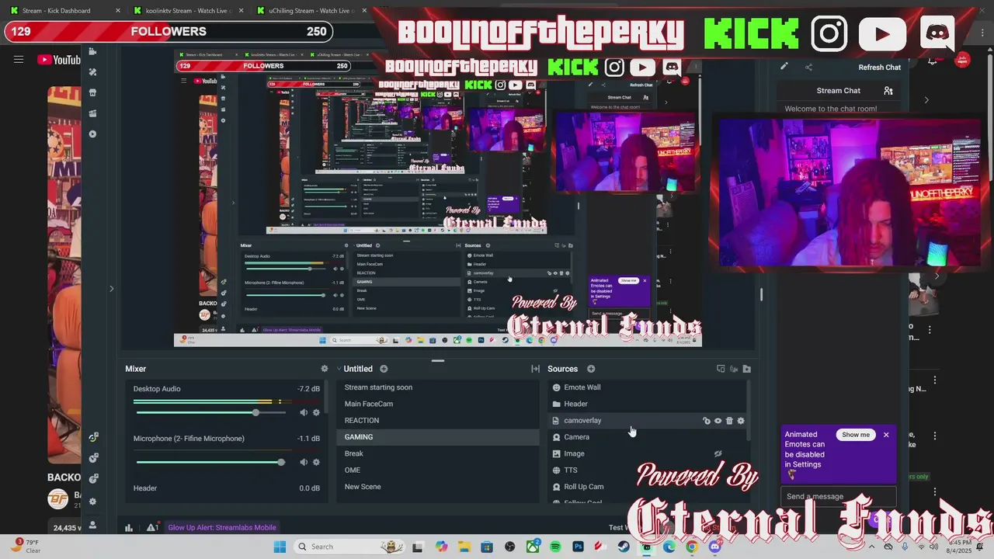This screenshot has height=559, width=994.
Task: Open YouTube hamburger menu
Action: coord(19,60)
